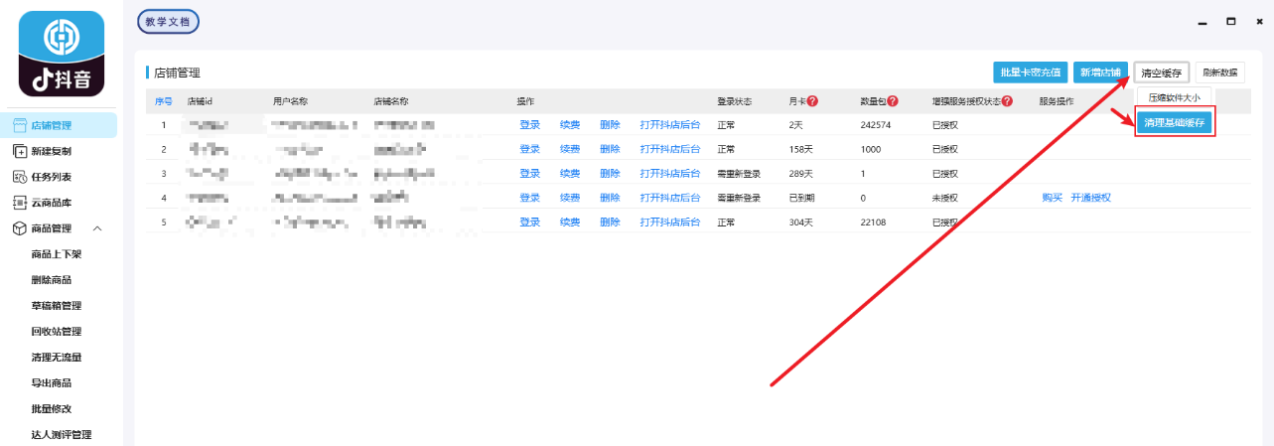
Task: Click 购买 link in row 4
Action: click(1052, 198)
